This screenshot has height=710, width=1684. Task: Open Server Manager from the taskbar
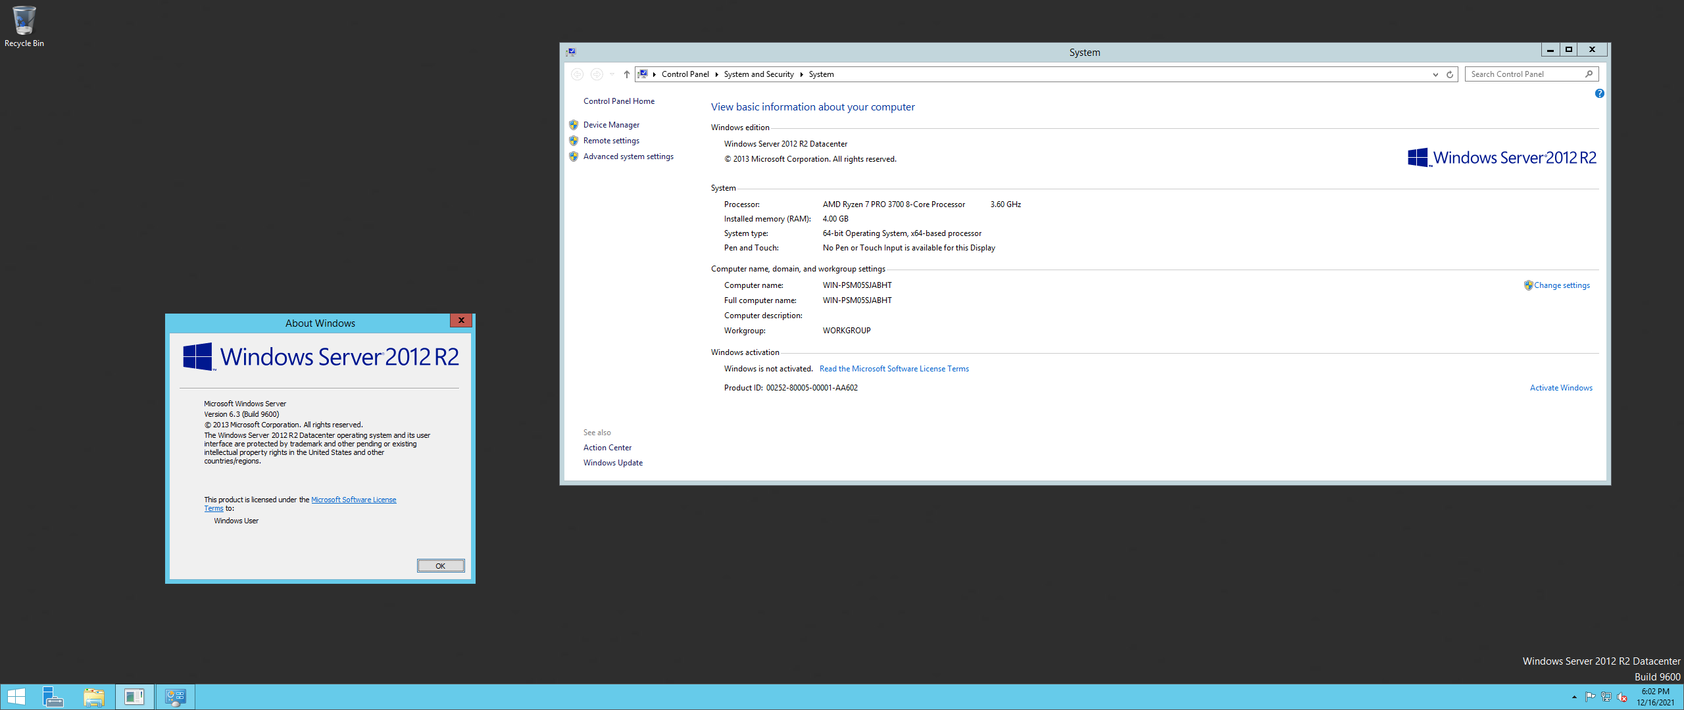pyautogui.click(x=53, y=697)
